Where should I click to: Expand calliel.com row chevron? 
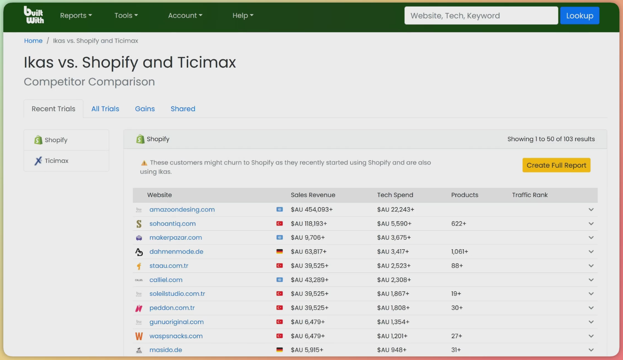click(591, 280)
